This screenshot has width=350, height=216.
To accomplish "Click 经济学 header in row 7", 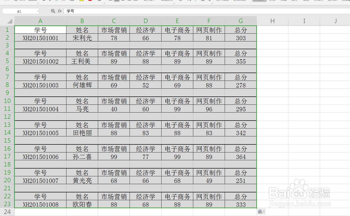I will (x=146, y=77).
